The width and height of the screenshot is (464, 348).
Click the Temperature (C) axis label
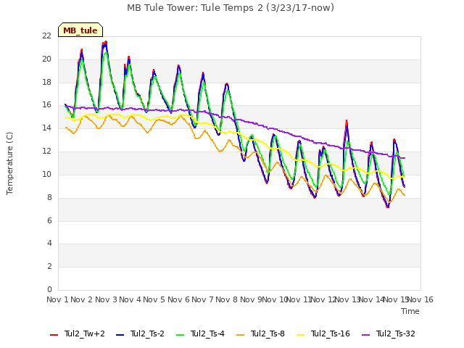[x=9, y=163]
